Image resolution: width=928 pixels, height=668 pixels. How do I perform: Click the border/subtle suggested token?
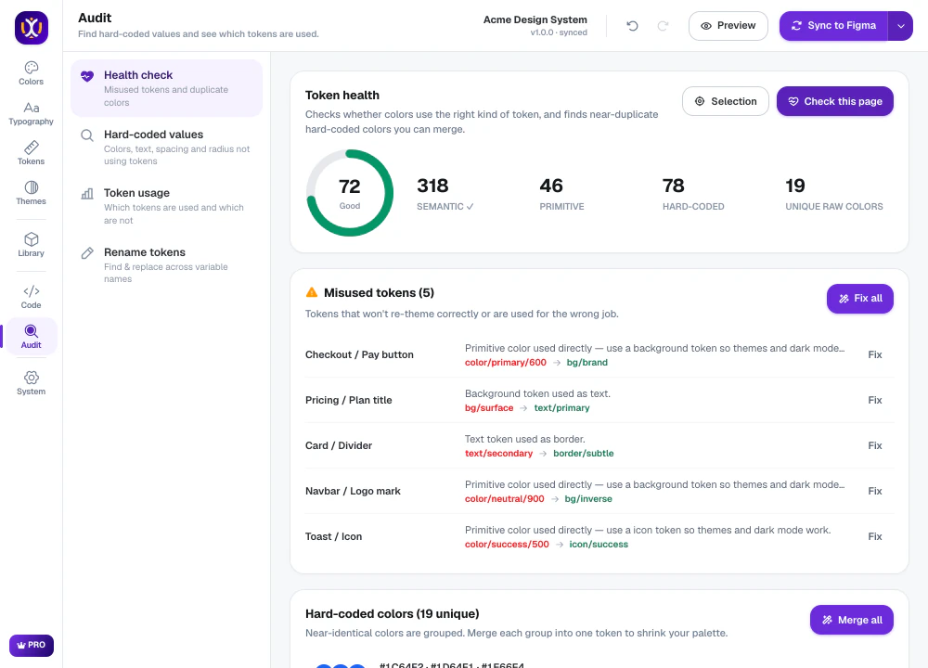click(584, 454)
